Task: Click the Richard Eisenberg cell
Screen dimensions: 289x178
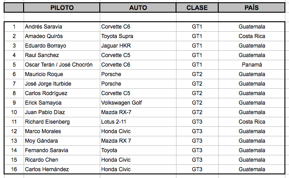Action: 62,122
